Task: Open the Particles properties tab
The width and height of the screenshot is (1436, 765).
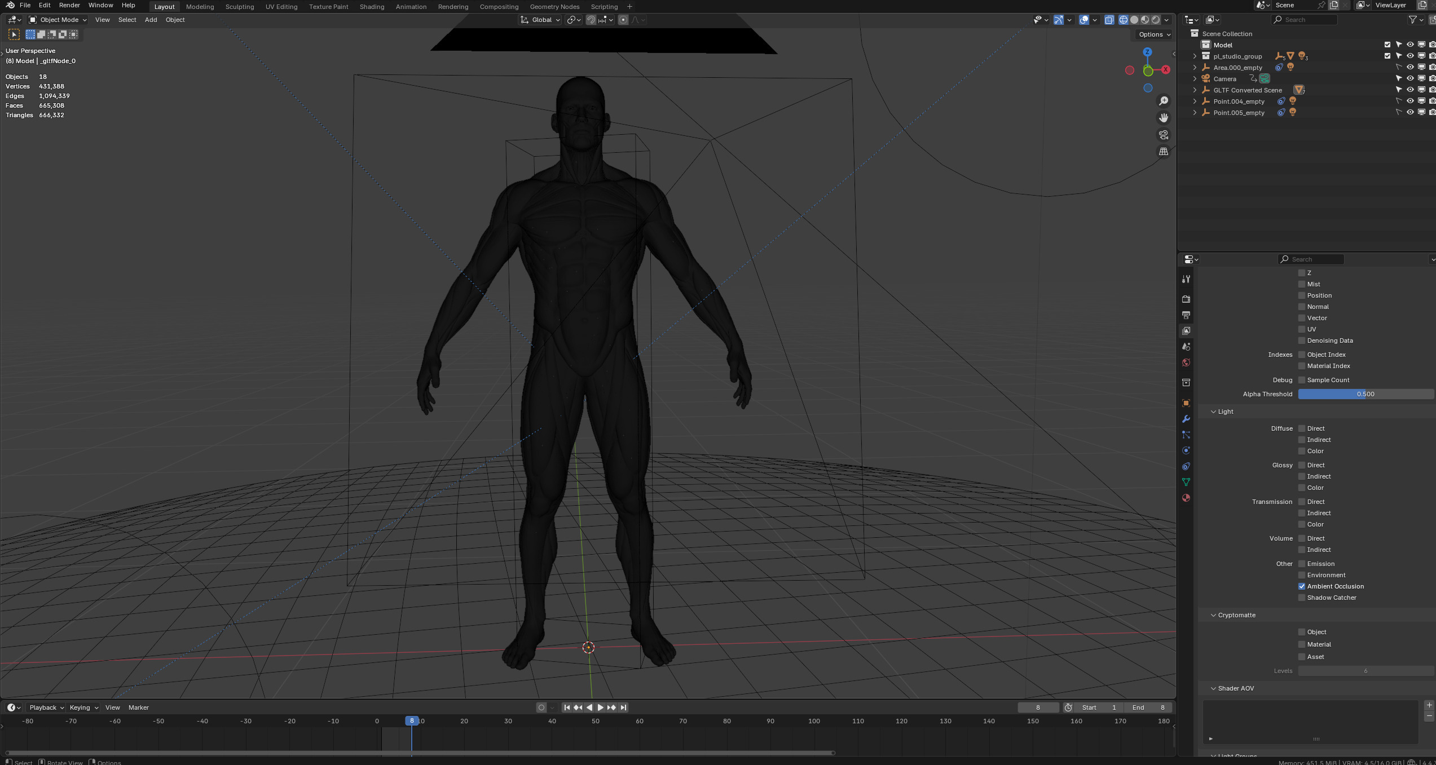Action: 1186,434
